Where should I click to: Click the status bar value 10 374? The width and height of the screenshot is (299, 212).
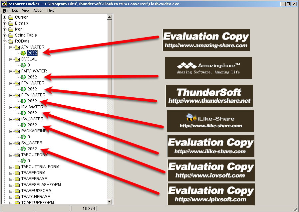coord(89,209)
